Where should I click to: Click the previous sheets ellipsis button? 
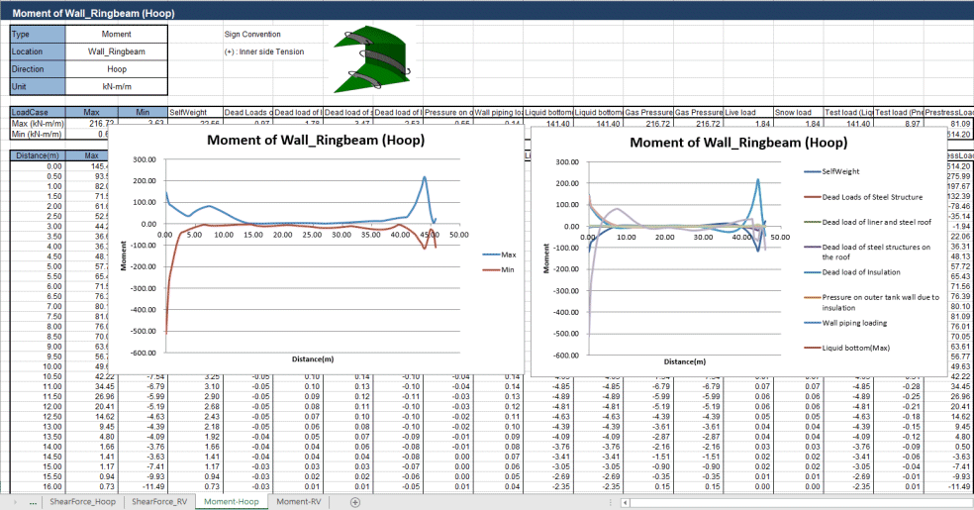coord(36,502)
